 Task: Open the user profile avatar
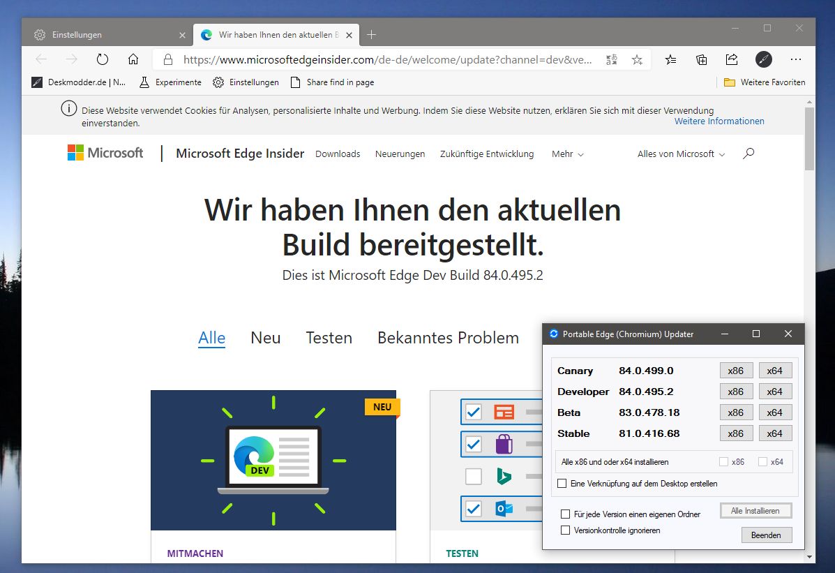coord(764,59)
